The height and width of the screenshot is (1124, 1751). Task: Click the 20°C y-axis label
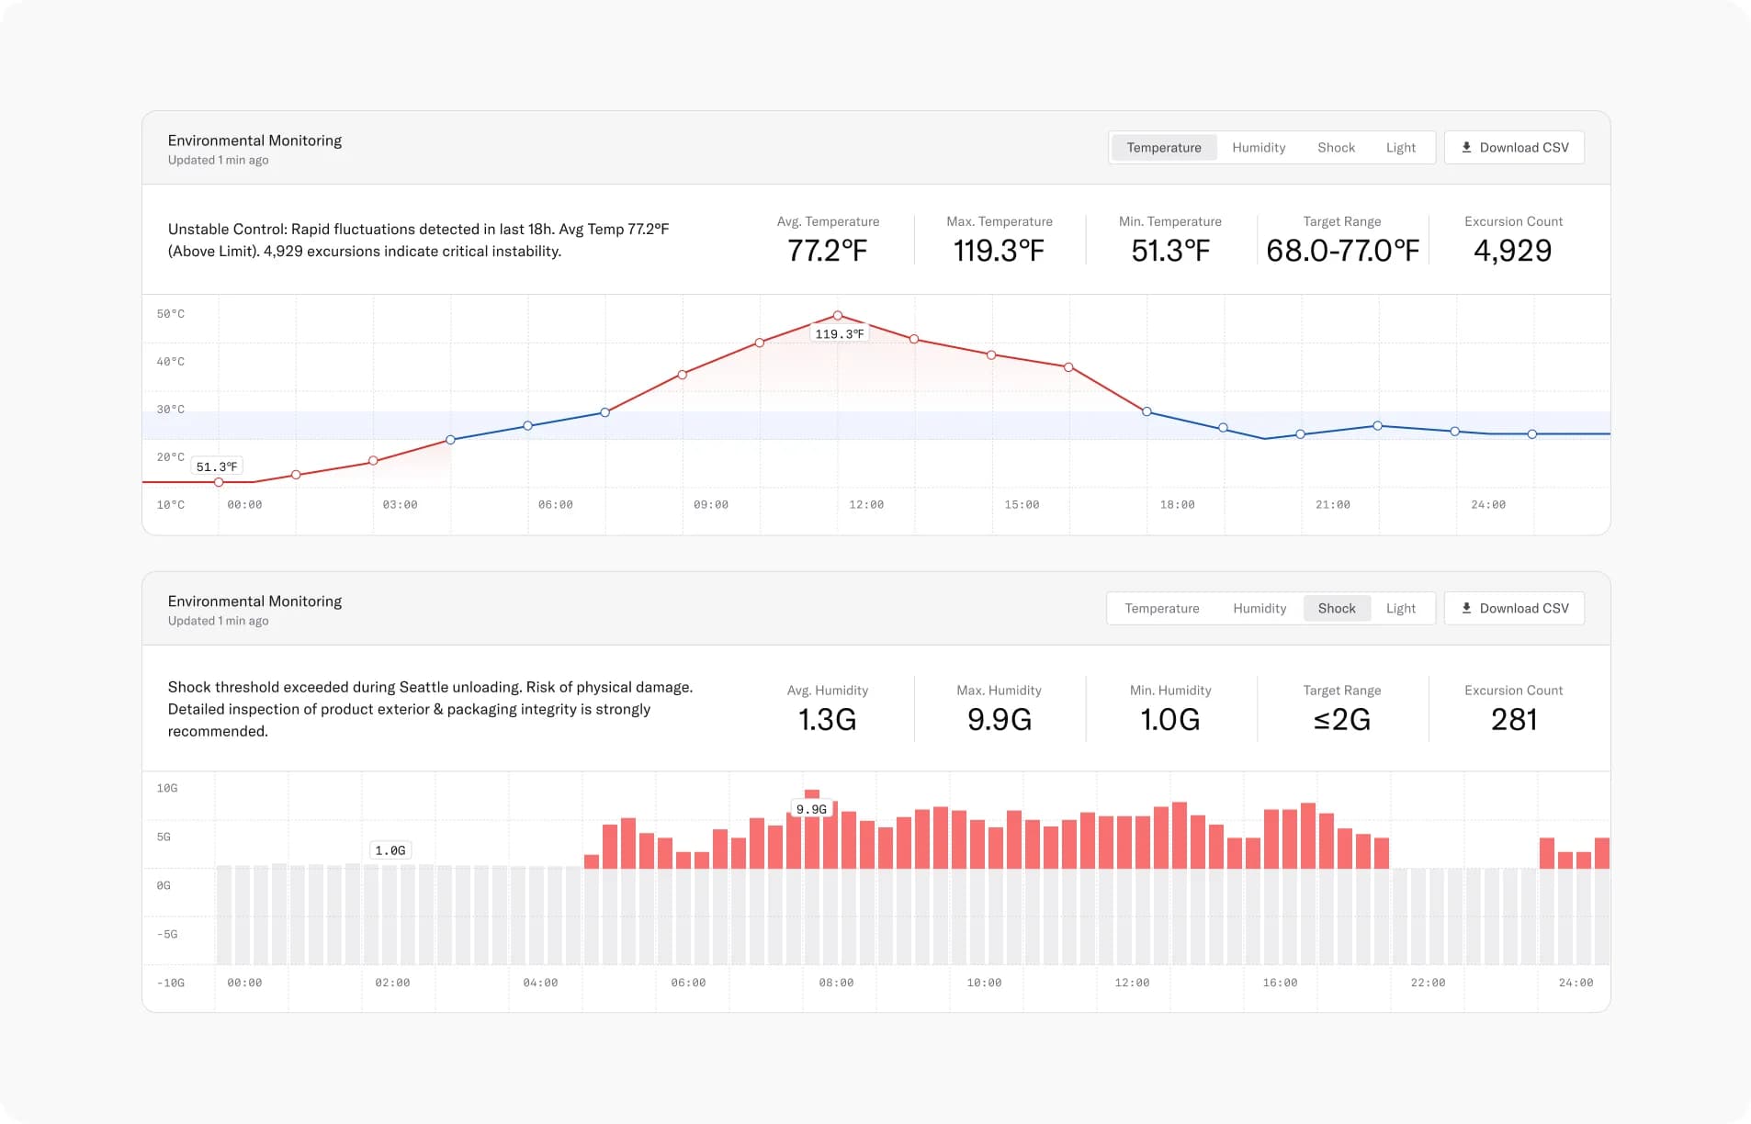(x=170, y=457)
